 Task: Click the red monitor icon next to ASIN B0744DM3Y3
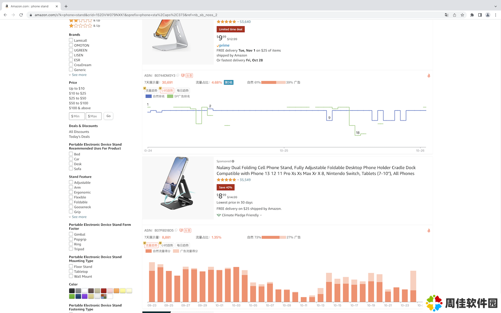tap(182, 76)
